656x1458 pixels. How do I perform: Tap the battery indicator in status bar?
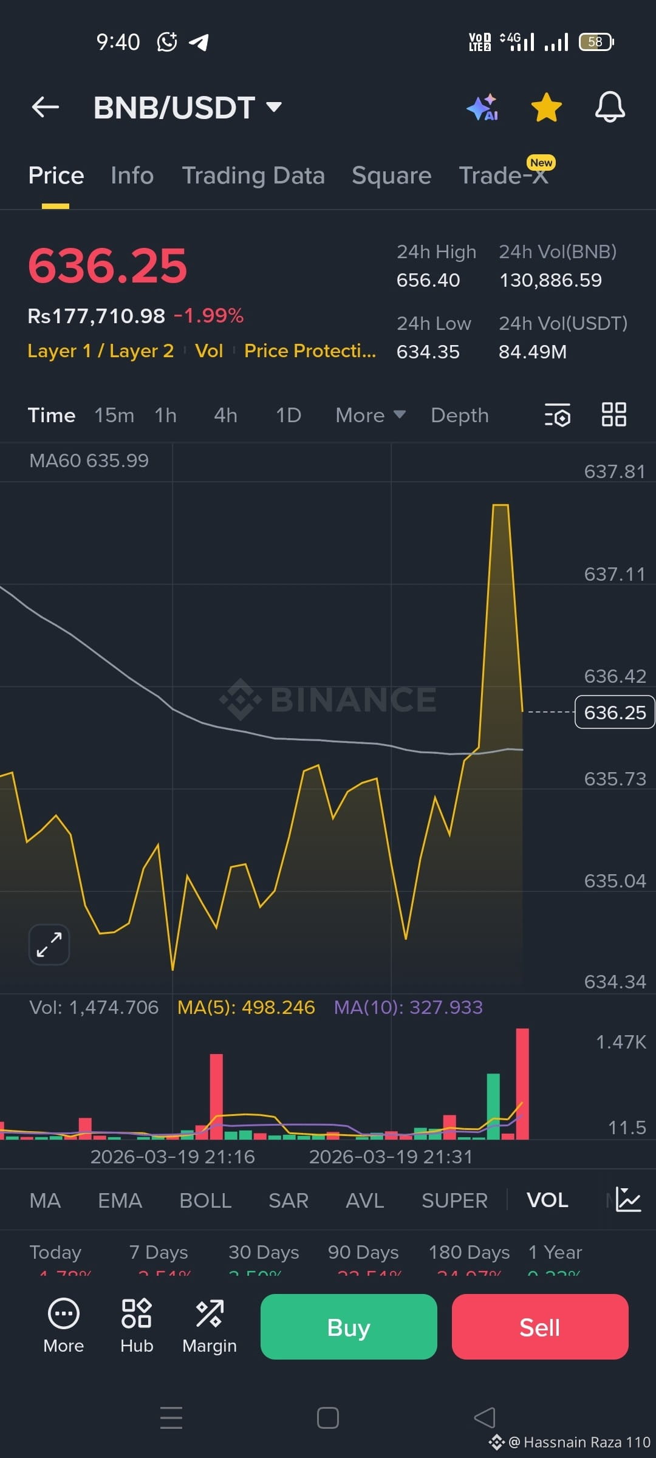tap(596, 42)
